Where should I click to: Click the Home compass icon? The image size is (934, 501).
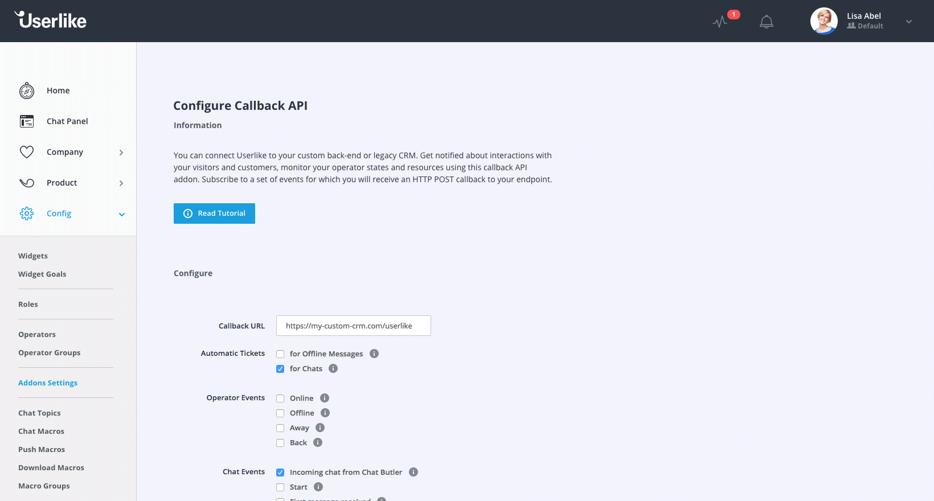[x=27, y=91]
